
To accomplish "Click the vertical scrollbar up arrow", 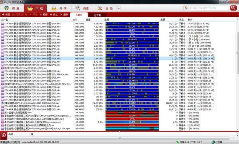I will pos(237,20).
